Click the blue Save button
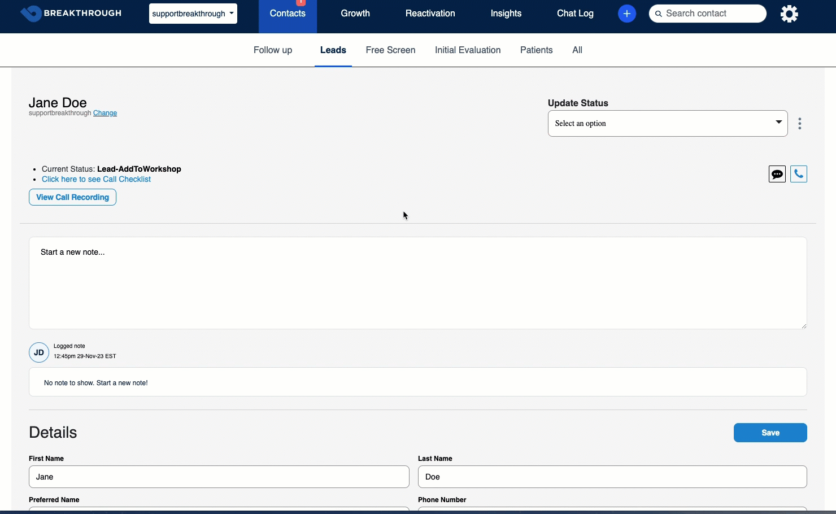This screenshot has width=836, height=514. pyautogui.click(x=770, y=433)
